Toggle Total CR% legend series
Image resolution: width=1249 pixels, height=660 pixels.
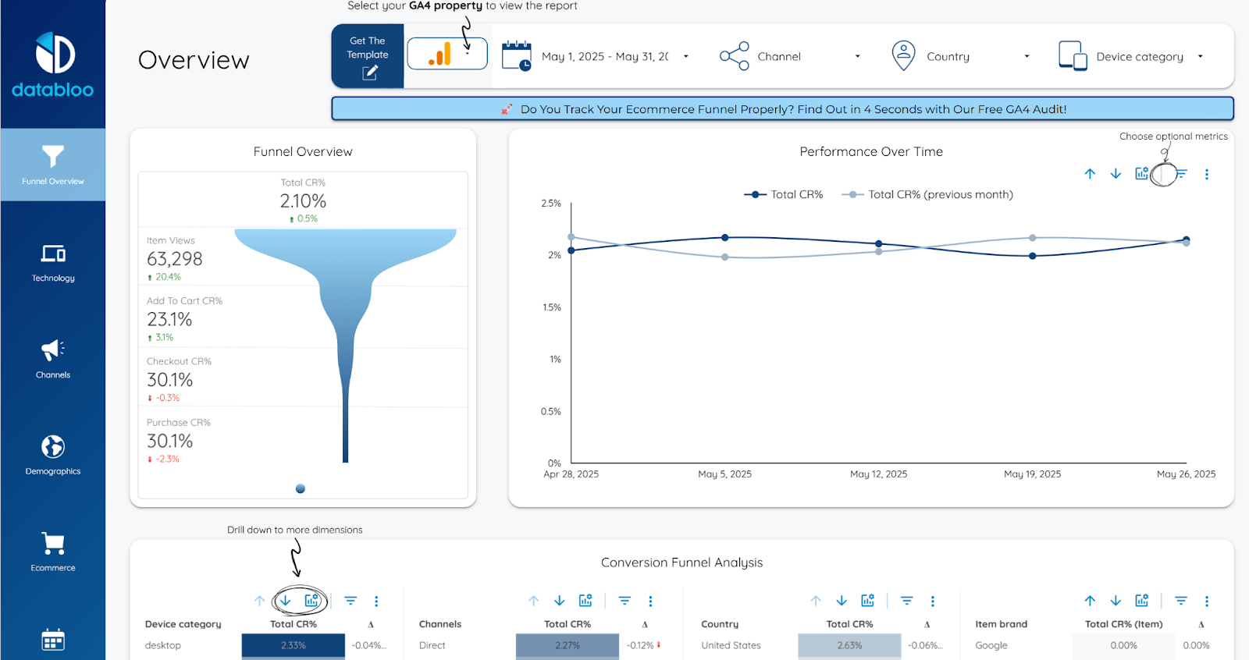pos(784,194)
